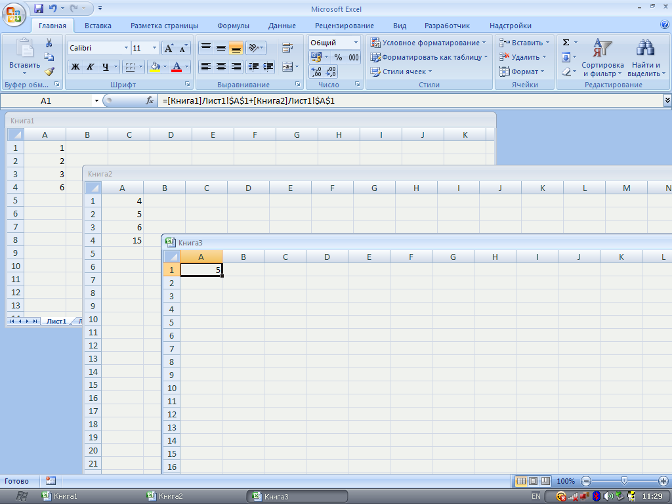Toggle italic К formatting

tap(90, 67)
